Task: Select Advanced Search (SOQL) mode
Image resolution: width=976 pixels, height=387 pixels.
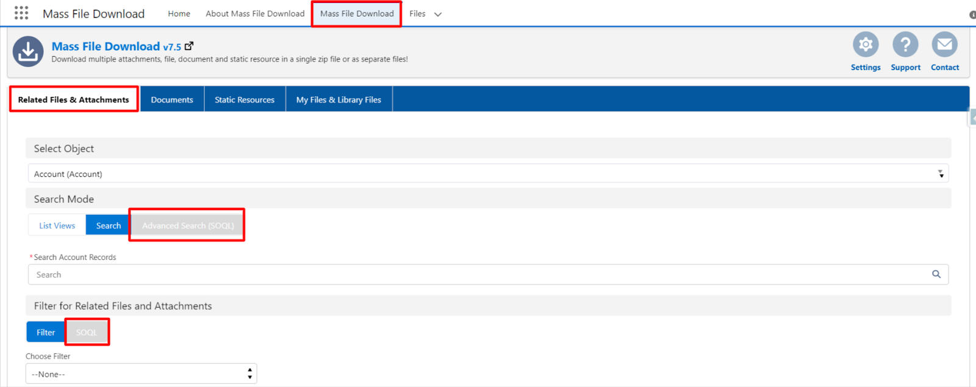Action: pyautogui.click(x=188, y=225)
